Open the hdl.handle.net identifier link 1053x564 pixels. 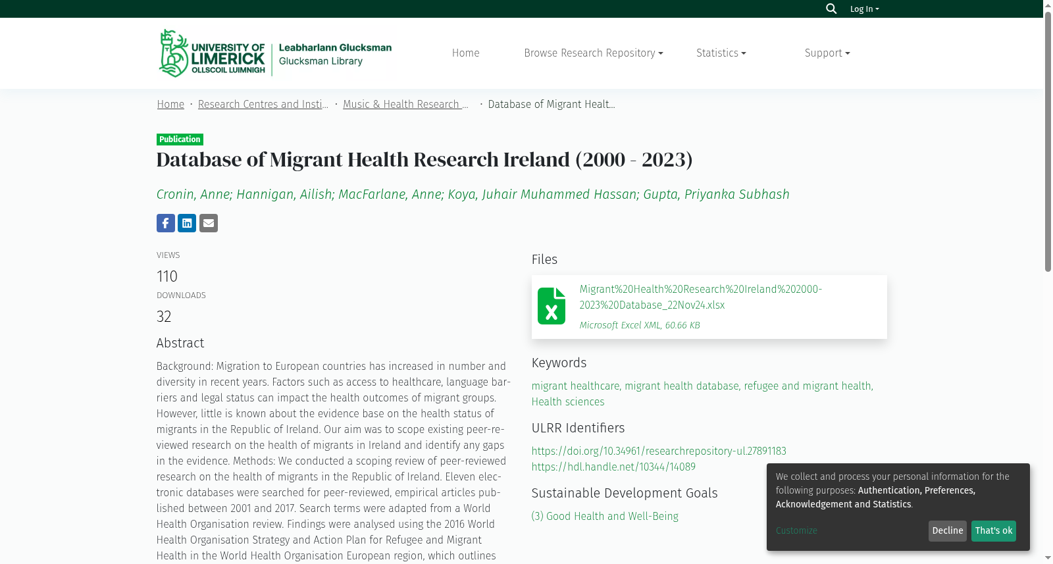613,467
